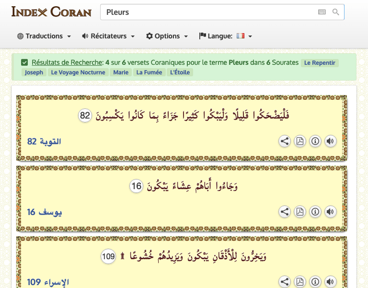Share verse Yusuf 16
368x288 pixels.
pos(285,211)
